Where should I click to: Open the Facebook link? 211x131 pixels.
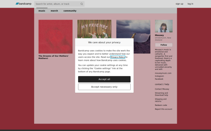click(159, 79)
